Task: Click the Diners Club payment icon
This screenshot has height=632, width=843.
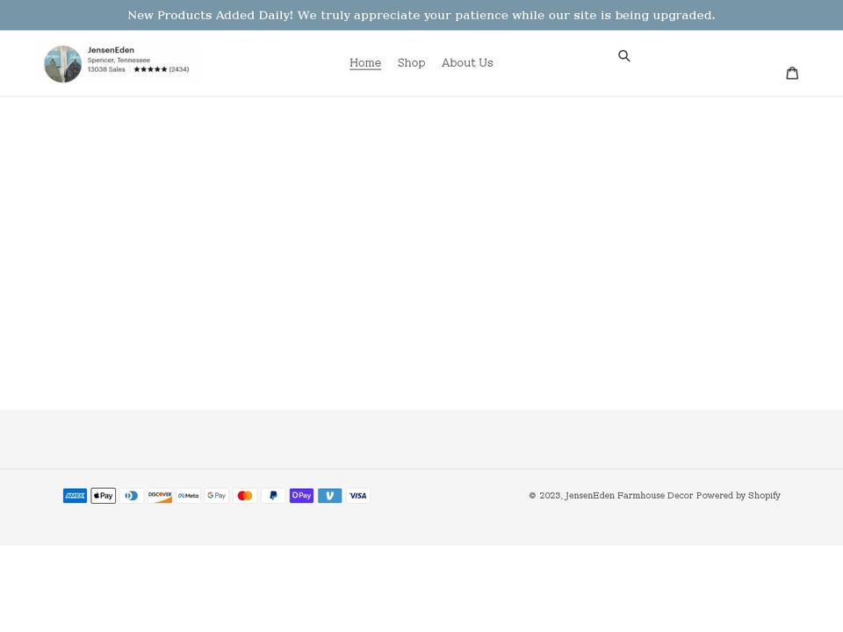Action: coord(132,495)
